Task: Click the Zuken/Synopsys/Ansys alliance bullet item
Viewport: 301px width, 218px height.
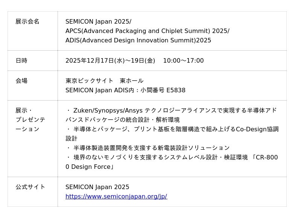Action: [x=172, y=110]
